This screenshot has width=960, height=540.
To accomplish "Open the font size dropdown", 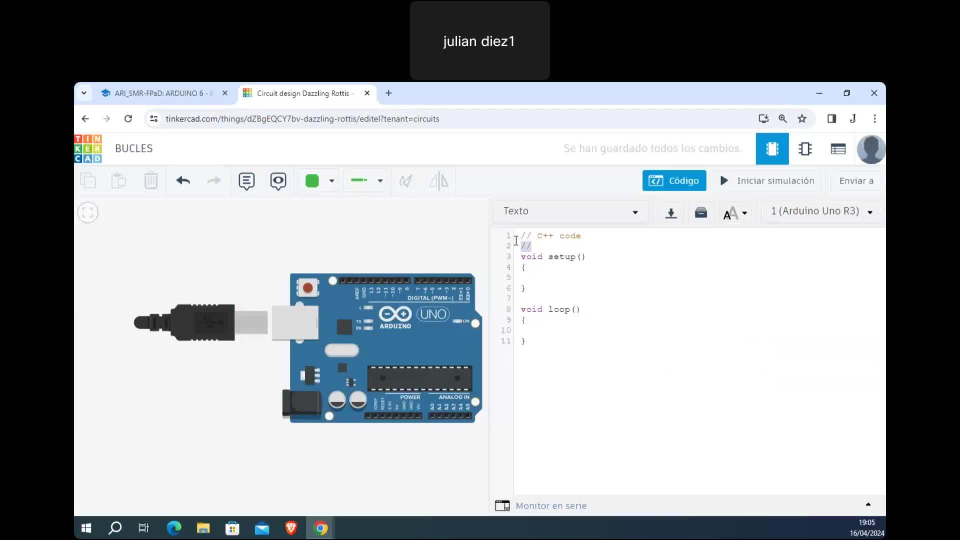I will [735, 213].
